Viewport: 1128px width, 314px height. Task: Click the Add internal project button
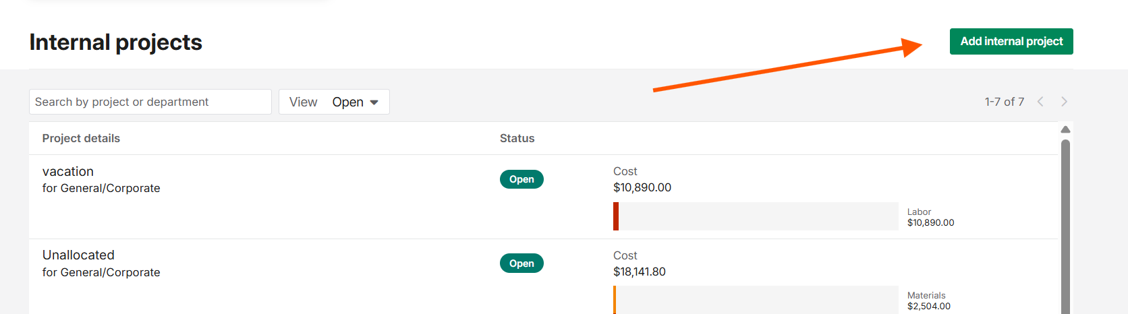pos(1011,42)
